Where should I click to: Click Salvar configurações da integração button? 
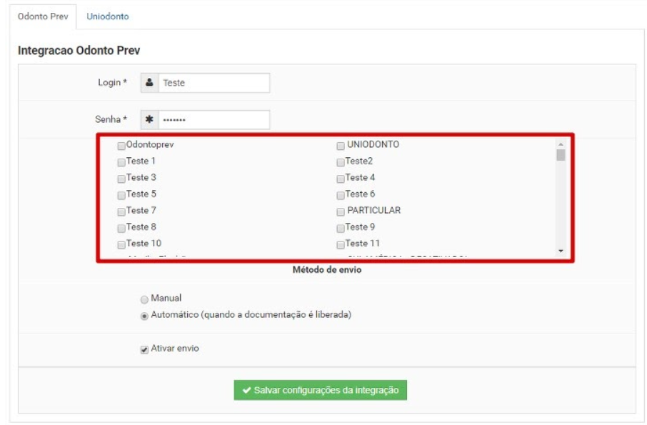pyautogui.click(x=320, y=390)
